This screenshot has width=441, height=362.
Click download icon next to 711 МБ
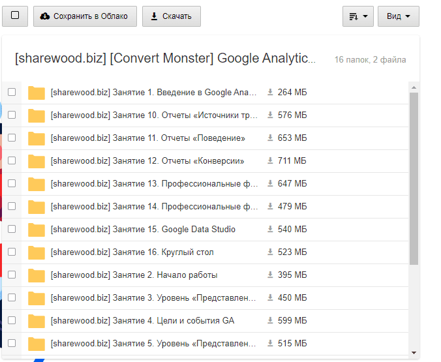click(271, 161)
